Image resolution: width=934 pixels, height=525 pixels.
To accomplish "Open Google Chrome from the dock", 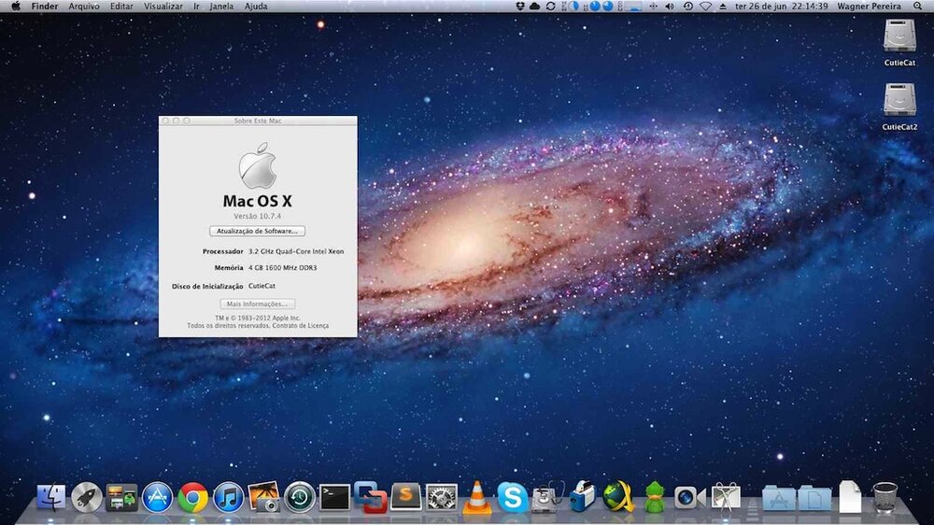I will [193, 497].
